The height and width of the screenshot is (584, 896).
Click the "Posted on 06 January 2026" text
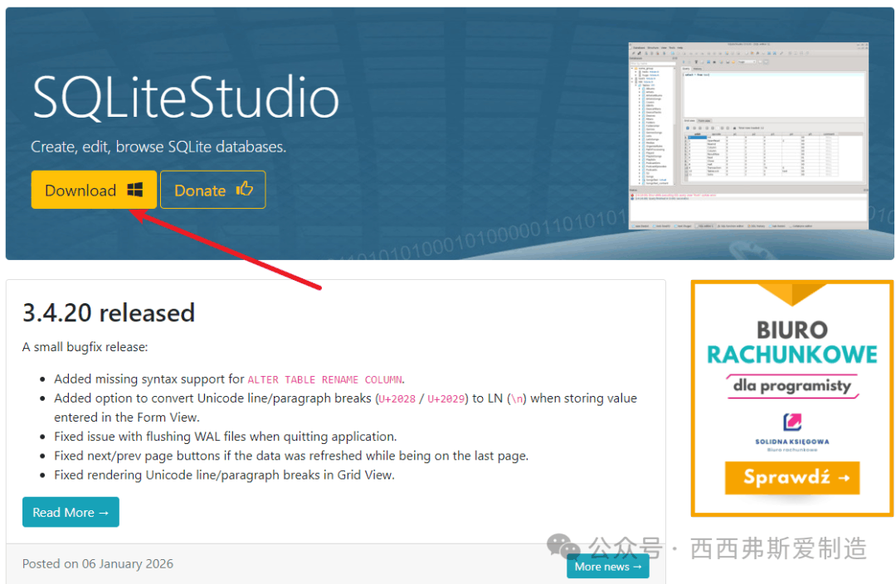(x=98, y=563)
